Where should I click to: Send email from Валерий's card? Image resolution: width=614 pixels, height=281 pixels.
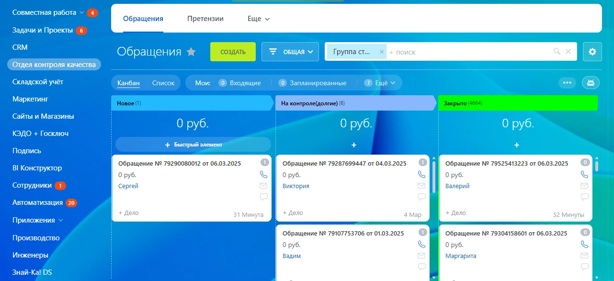point(584,186)
